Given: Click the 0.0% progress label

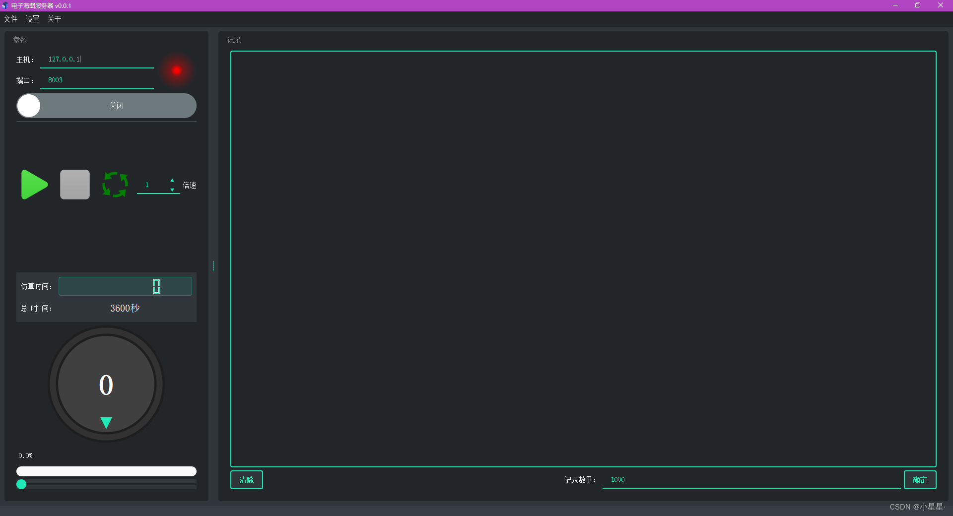Looking at the screenshot, I should coord(25,455).
